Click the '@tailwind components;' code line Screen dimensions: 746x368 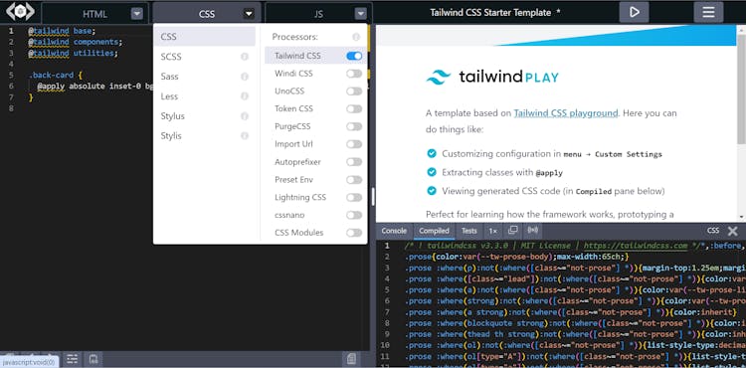pos(76,42)
